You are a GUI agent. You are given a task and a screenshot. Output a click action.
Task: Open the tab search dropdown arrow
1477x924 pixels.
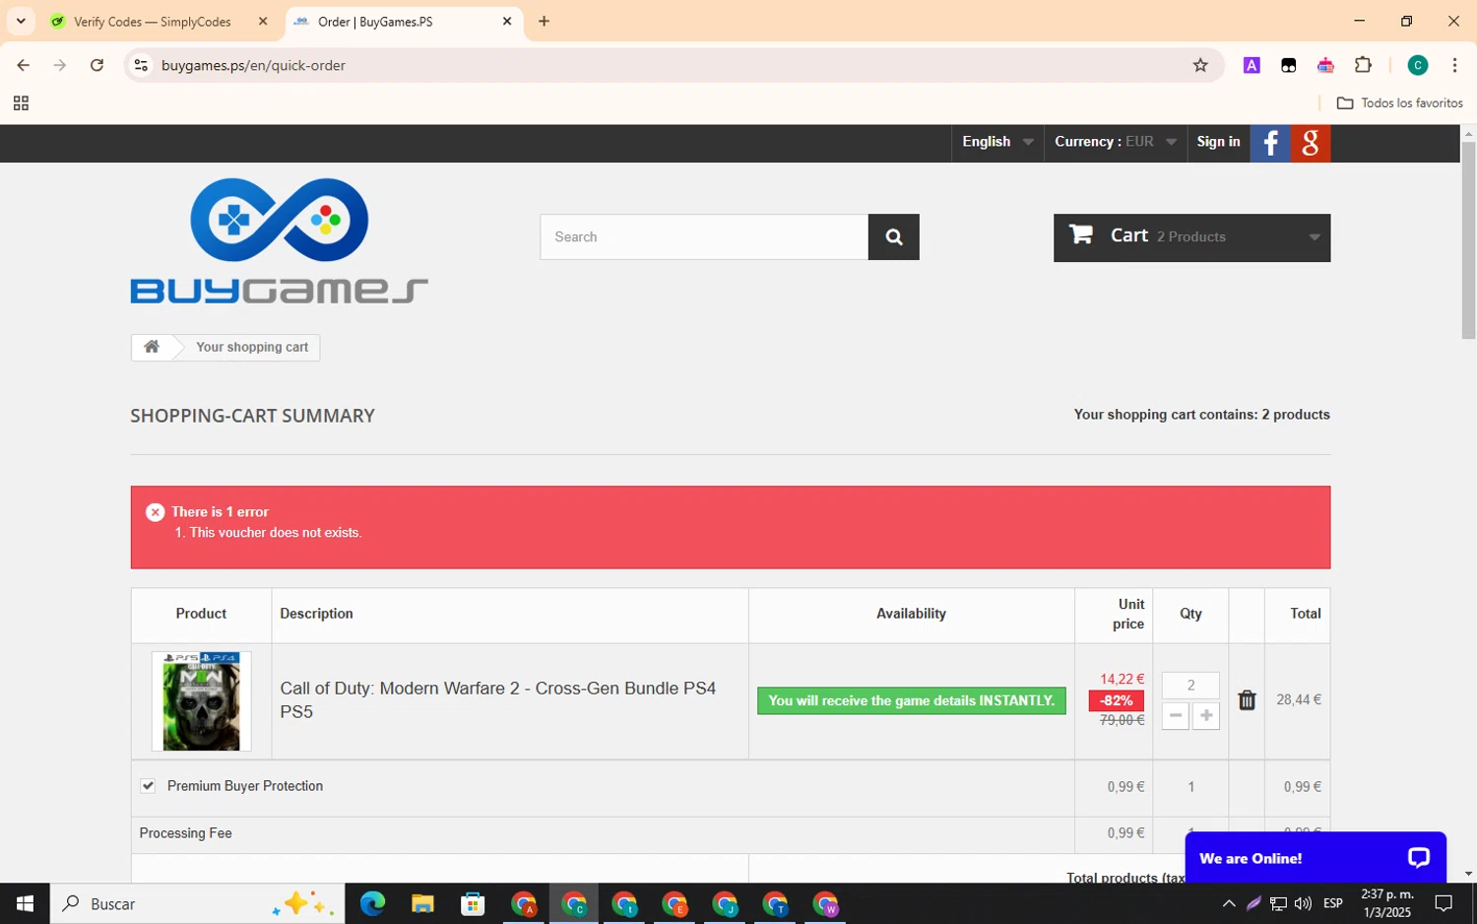tap(21, 21)
